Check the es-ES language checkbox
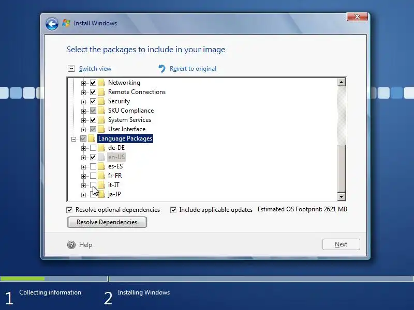The image size is (414, 310). [93, 166]
